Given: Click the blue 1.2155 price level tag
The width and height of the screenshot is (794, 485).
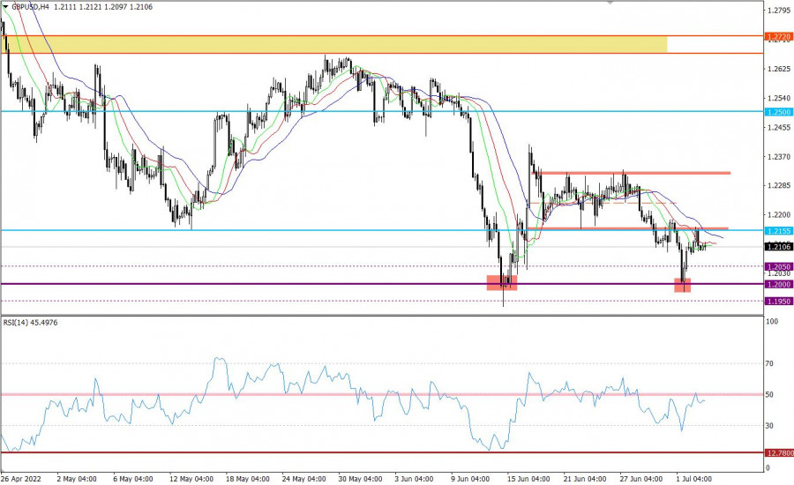Looking at the screenshot, I should pos(779,231).
